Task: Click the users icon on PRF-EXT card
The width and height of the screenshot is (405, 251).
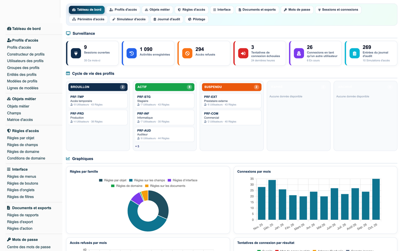Action: point(206,105)
